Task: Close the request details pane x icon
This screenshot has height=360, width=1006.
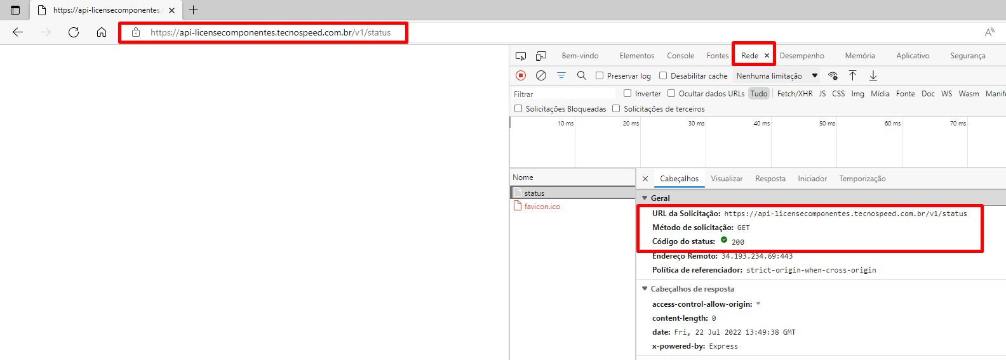Action: click(645, 179)
